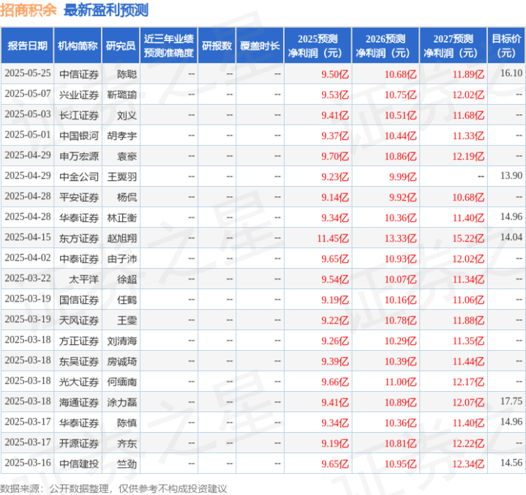Select the 东吴证券 institution cell
The height and width of the screenshot is (495, 526).
pyautogui.click(x=79, y=361)
